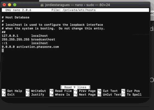Viewport: 154px width, 110px height.
Task: Click the ^K Cut Text shortcut key
Action: 99,91
